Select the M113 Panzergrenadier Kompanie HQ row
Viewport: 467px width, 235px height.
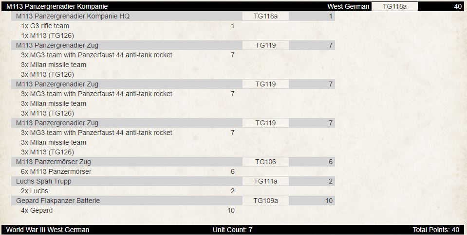point(173,16)
